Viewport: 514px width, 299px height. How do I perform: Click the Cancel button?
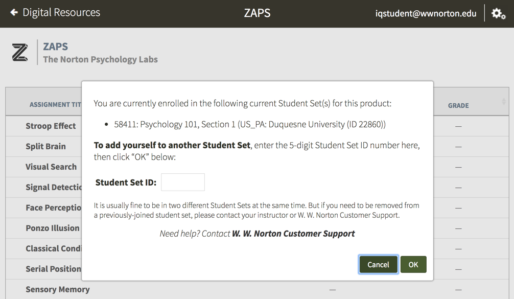coord(378,264)
